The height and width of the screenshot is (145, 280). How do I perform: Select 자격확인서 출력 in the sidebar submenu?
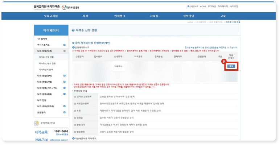coord(46,70)
